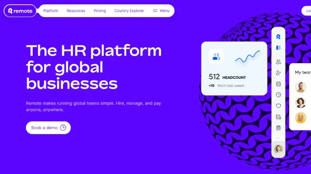Image resolution: width=311 pixels, height=174 pixels.
Task: Click the 'Remote makes running global teams simple' paragraph
Action: [x=93, y=107]
